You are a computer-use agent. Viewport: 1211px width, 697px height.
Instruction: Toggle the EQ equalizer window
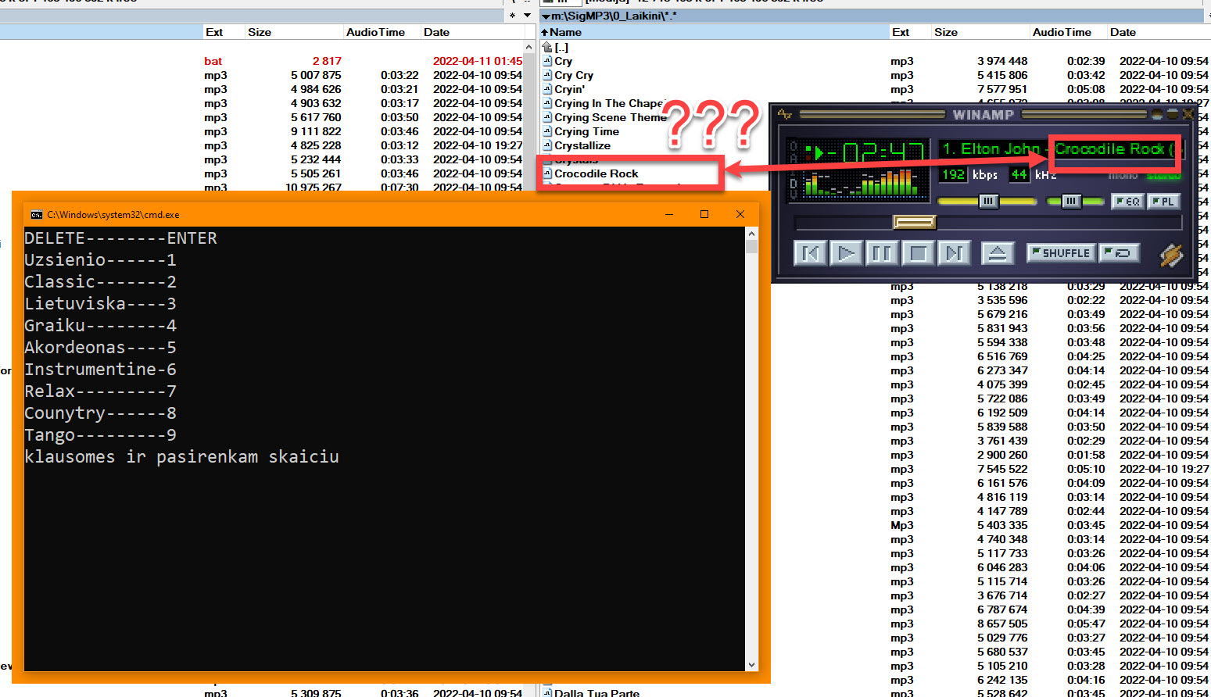click(1127, 202)
